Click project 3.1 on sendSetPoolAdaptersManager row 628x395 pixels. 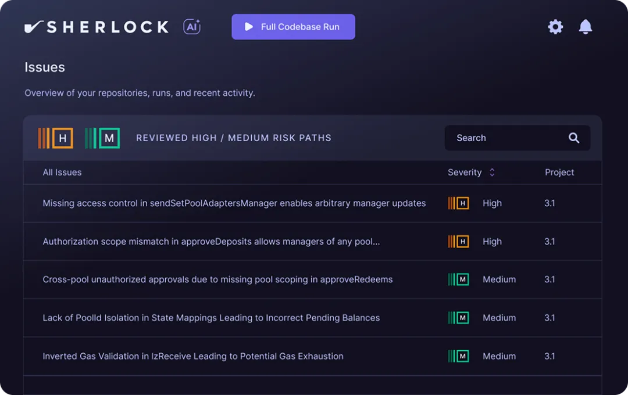click(x=549, y=203)
